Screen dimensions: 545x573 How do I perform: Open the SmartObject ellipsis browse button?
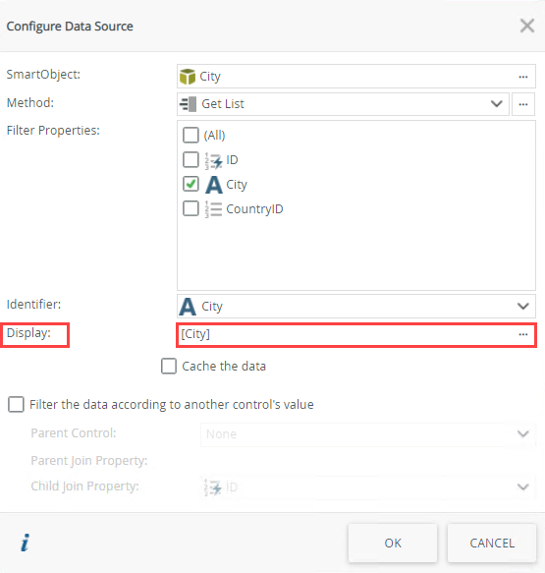click(523, 77)
